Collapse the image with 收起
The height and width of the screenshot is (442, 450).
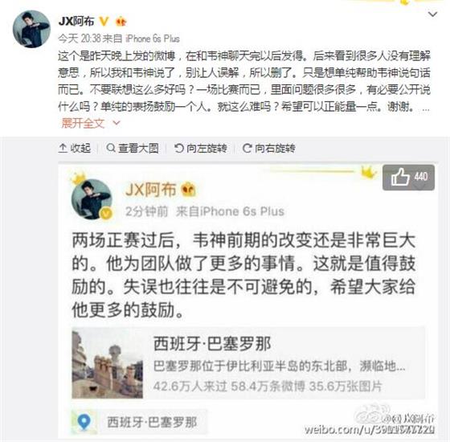click(x=75, y=148)
